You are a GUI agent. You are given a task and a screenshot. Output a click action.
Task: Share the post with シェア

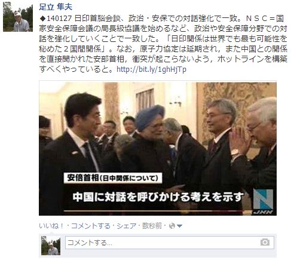(x=127, y=226)
